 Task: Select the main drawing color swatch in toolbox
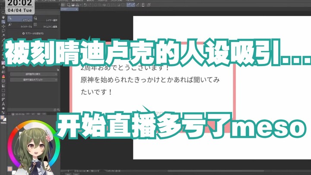tap(2, 117)
